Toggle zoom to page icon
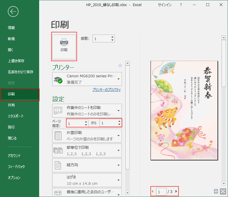 click(x=223, y=191)
